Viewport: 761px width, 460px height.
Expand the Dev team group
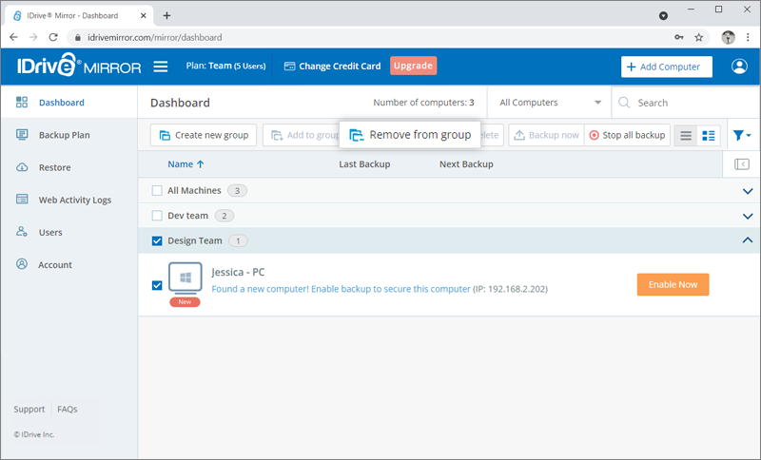(748, 216)
